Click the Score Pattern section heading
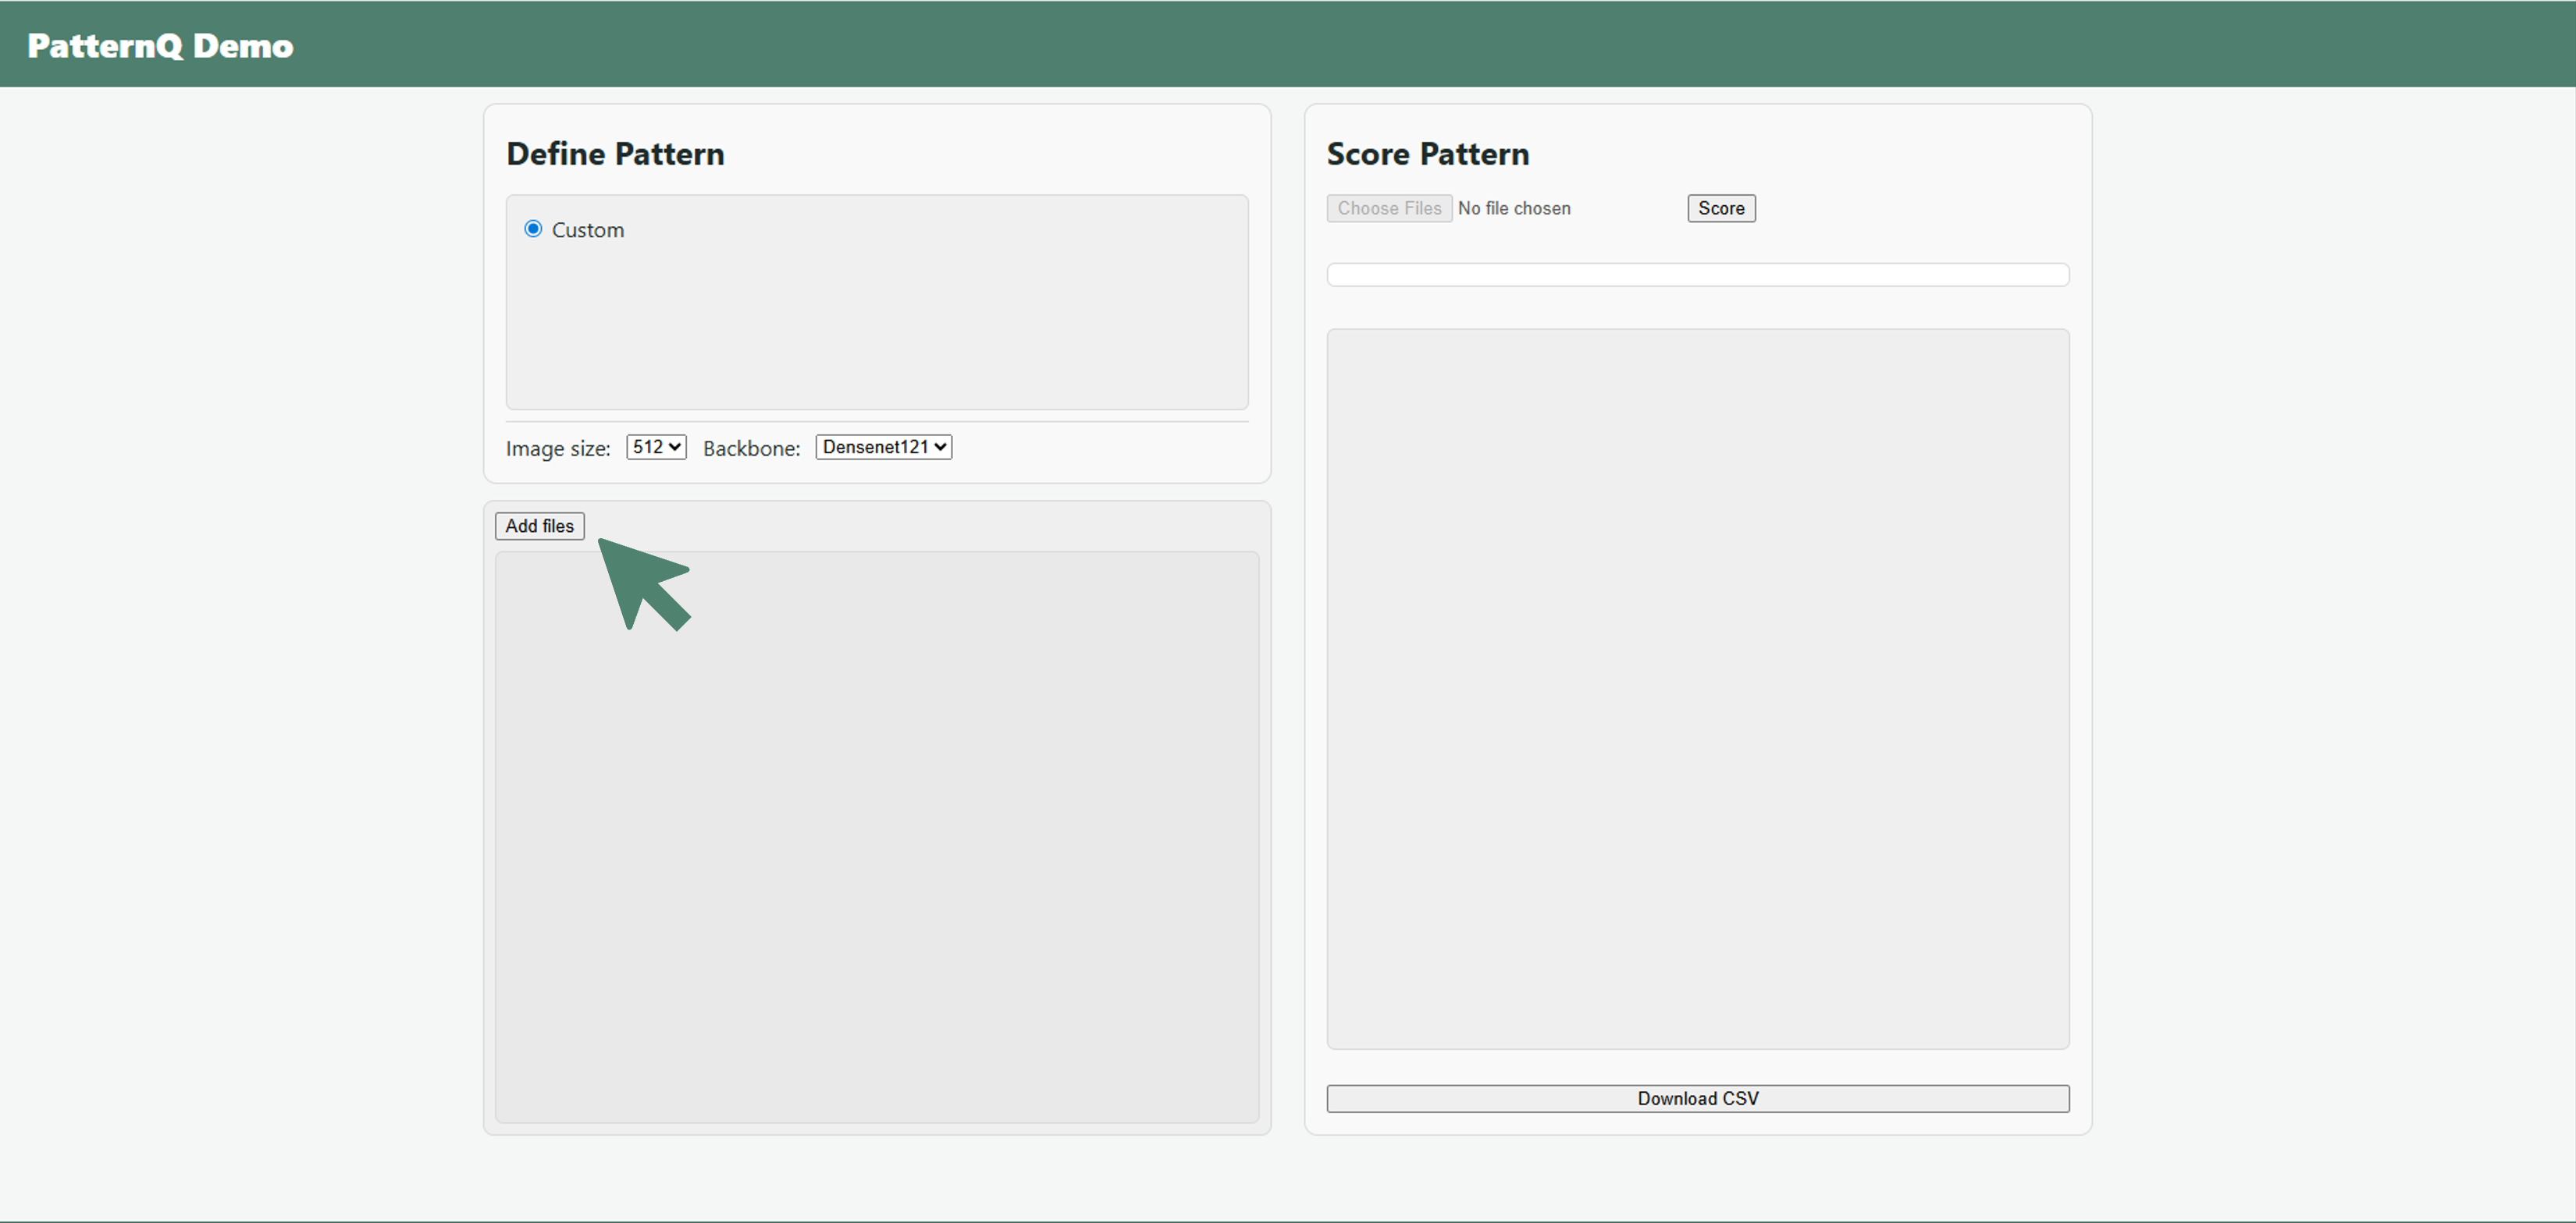Screen dimensions: 2576x1223 1428,154
